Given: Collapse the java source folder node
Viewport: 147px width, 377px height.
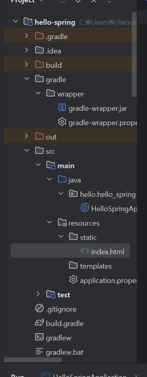Looking at the screenshot, I should tap(49, 179).
